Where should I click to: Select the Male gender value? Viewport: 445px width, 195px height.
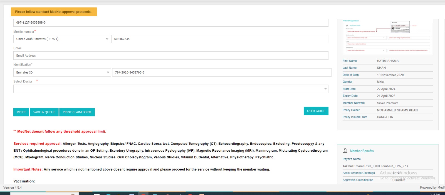point(380,82)
